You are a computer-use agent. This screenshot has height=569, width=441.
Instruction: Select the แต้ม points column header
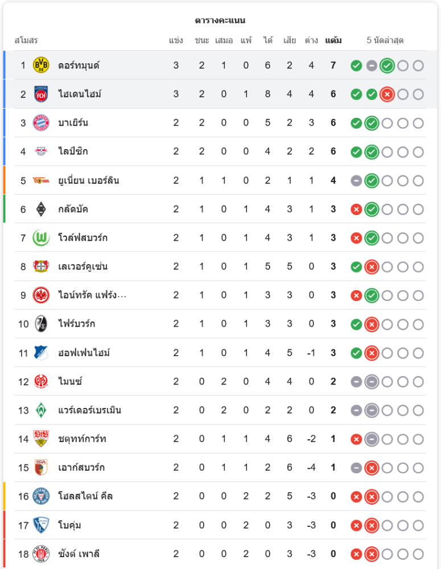333,40
